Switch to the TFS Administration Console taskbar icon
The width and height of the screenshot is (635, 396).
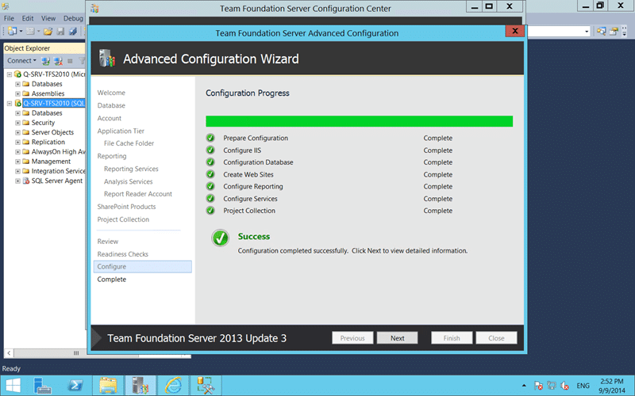[x=140, y=386]
